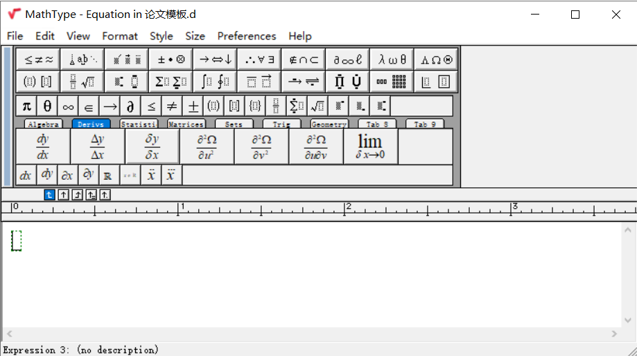637x356 pixels.
Task: Select the left-aligned tab stop button
Action: [x=49, y=195]
